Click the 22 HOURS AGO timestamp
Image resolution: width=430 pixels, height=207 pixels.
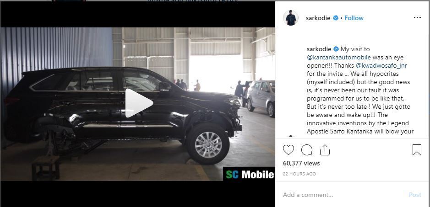pos(299,174)
